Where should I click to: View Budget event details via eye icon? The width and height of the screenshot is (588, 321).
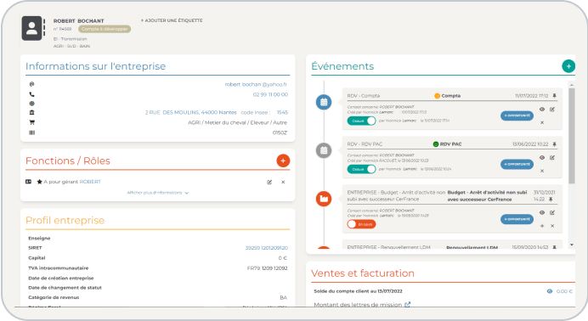(x=542, y=213)
